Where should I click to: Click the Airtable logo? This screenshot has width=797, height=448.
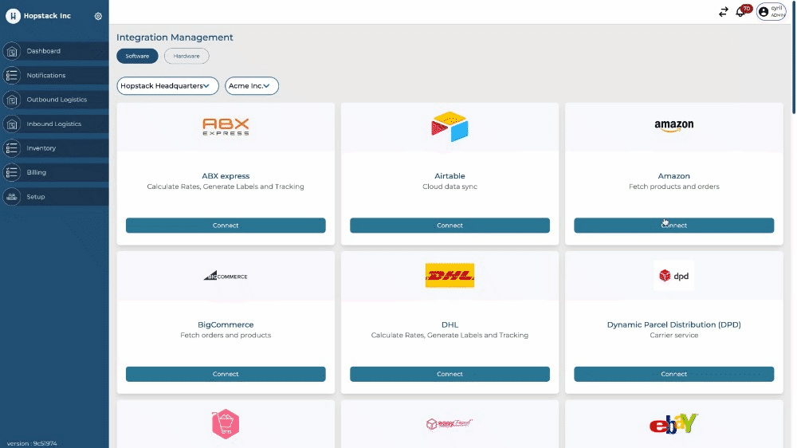tap(450, 128)
